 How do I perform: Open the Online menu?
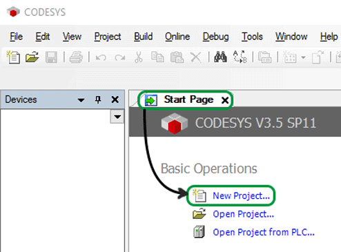point(177,37)
